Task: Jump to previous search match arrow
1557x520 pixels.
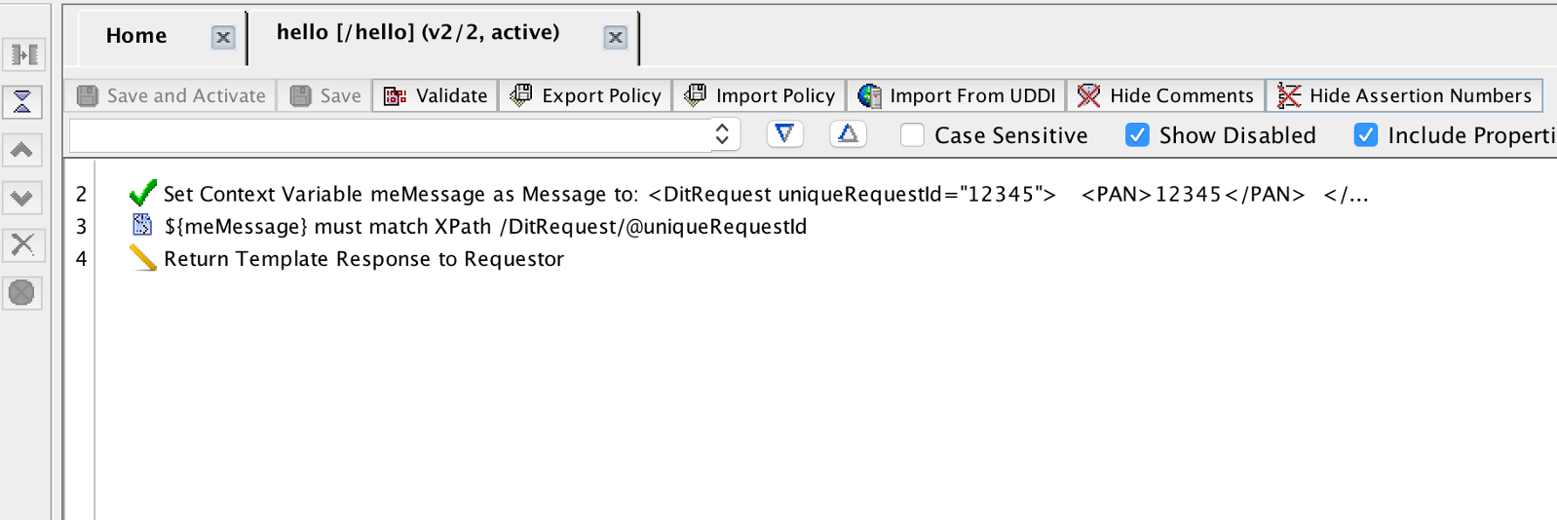Action: tap(849, 133)
